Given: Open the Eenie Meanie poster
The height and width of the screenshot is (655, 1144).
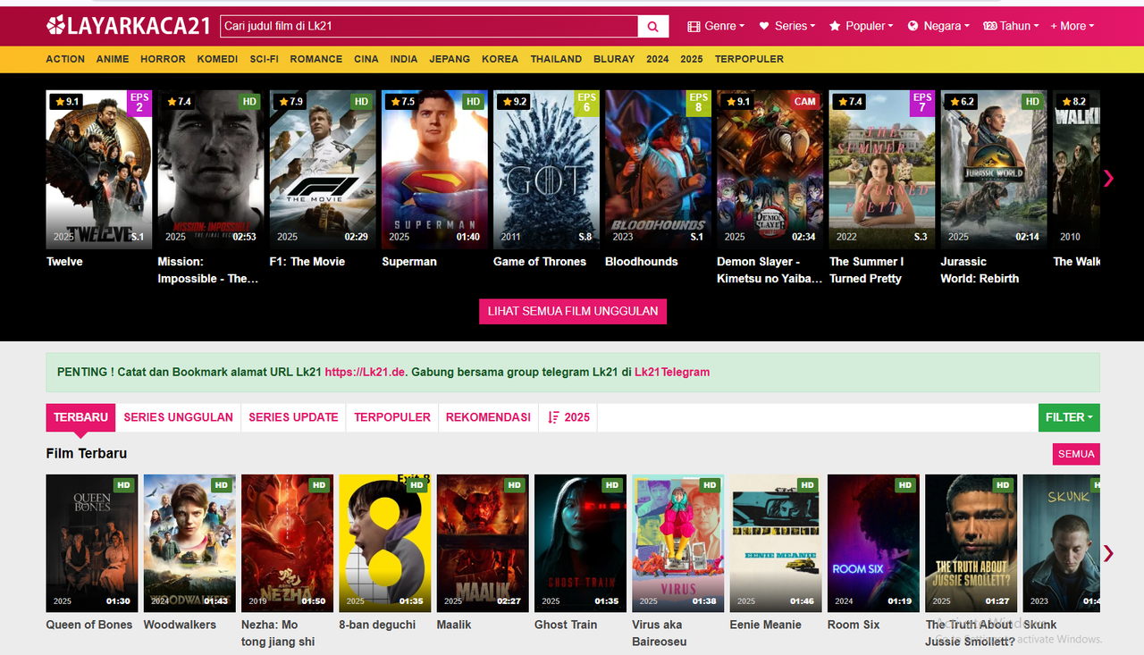Looking at the screenshot, I should coord(776,543).
